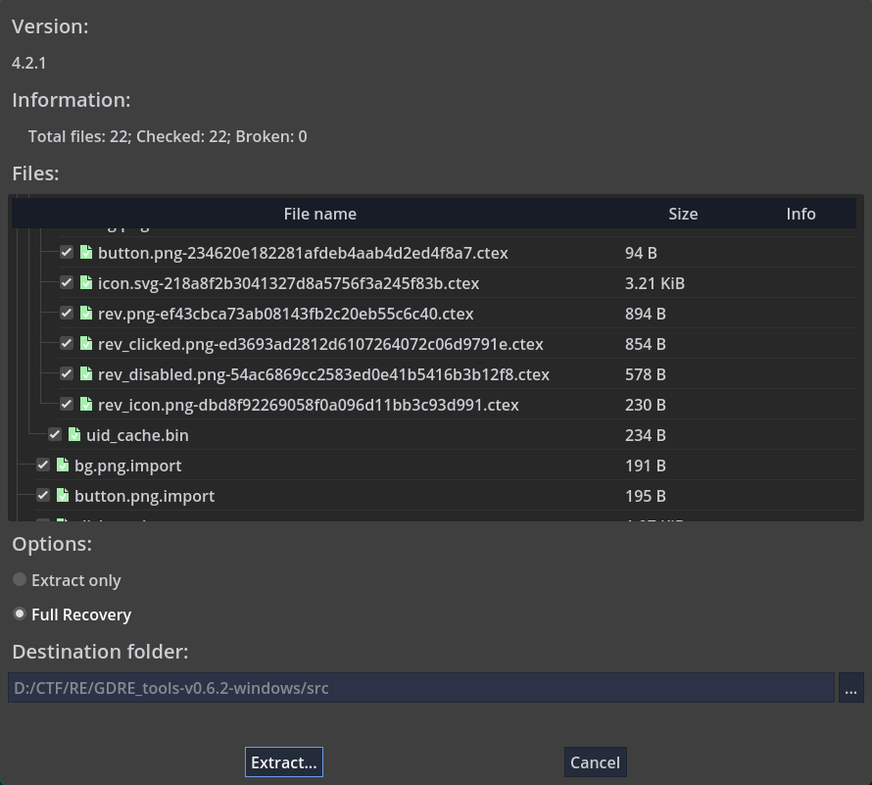Click file icon next to button.png ctex entry
Viewport: 872px width, 785px height.
click(x=86, y=253)
